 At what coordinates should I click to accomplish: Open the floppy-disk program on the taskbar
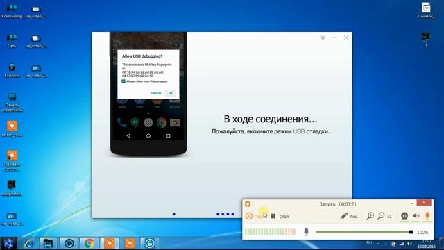click(x=48, y=243)
